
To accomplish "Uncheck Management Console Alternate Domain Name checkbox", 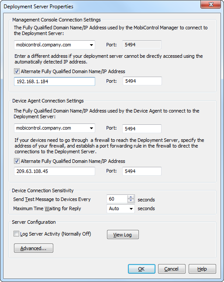I will pyautogui.click(x=17, y=71).
